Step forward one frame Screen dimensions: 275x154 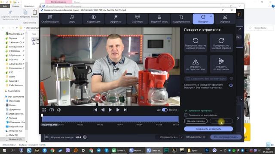(x=118, y=110)
